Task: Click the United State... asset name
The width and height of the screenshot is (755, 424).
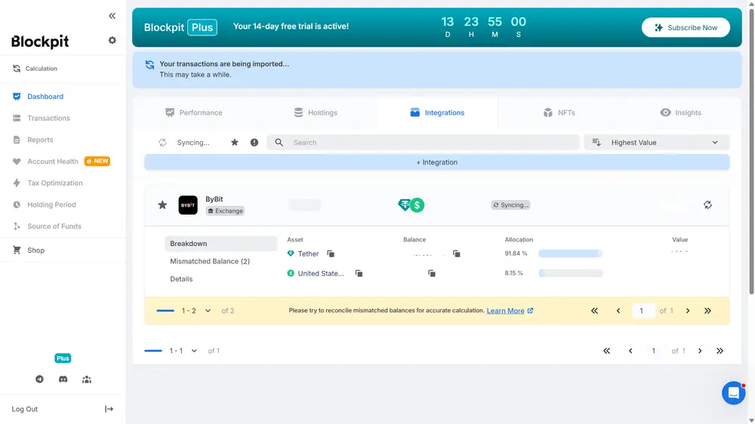Action: [321, 273]
